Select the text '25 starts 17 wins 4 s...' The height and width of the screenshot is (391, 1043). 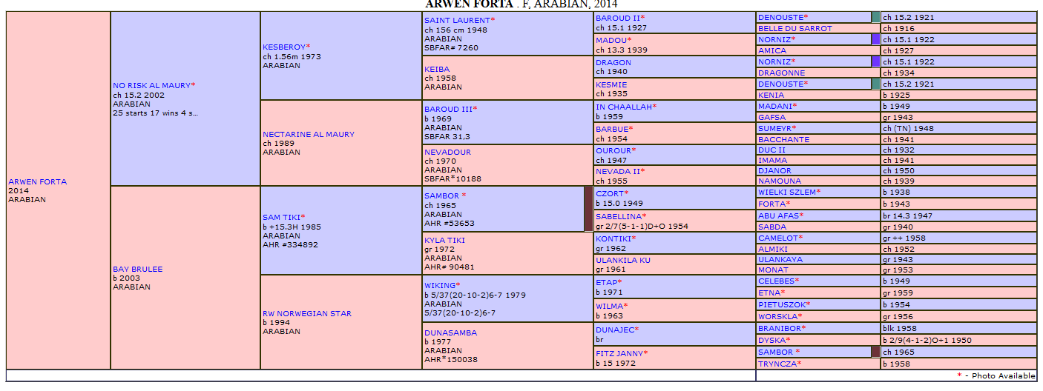tap(156, 113)
